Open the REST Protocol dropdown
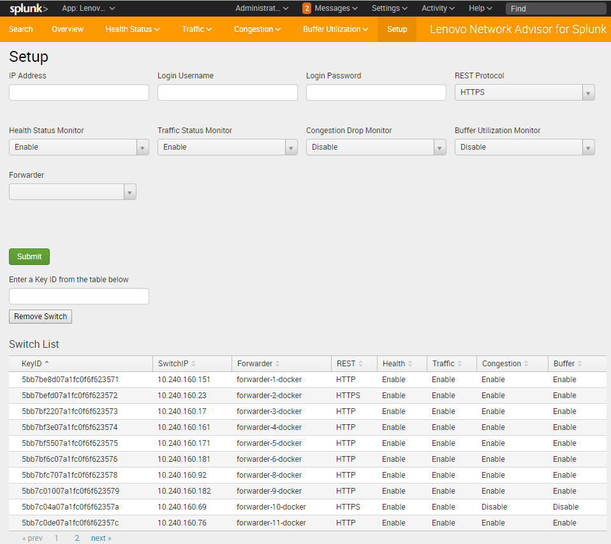611x544 pixels. point(524,92)
